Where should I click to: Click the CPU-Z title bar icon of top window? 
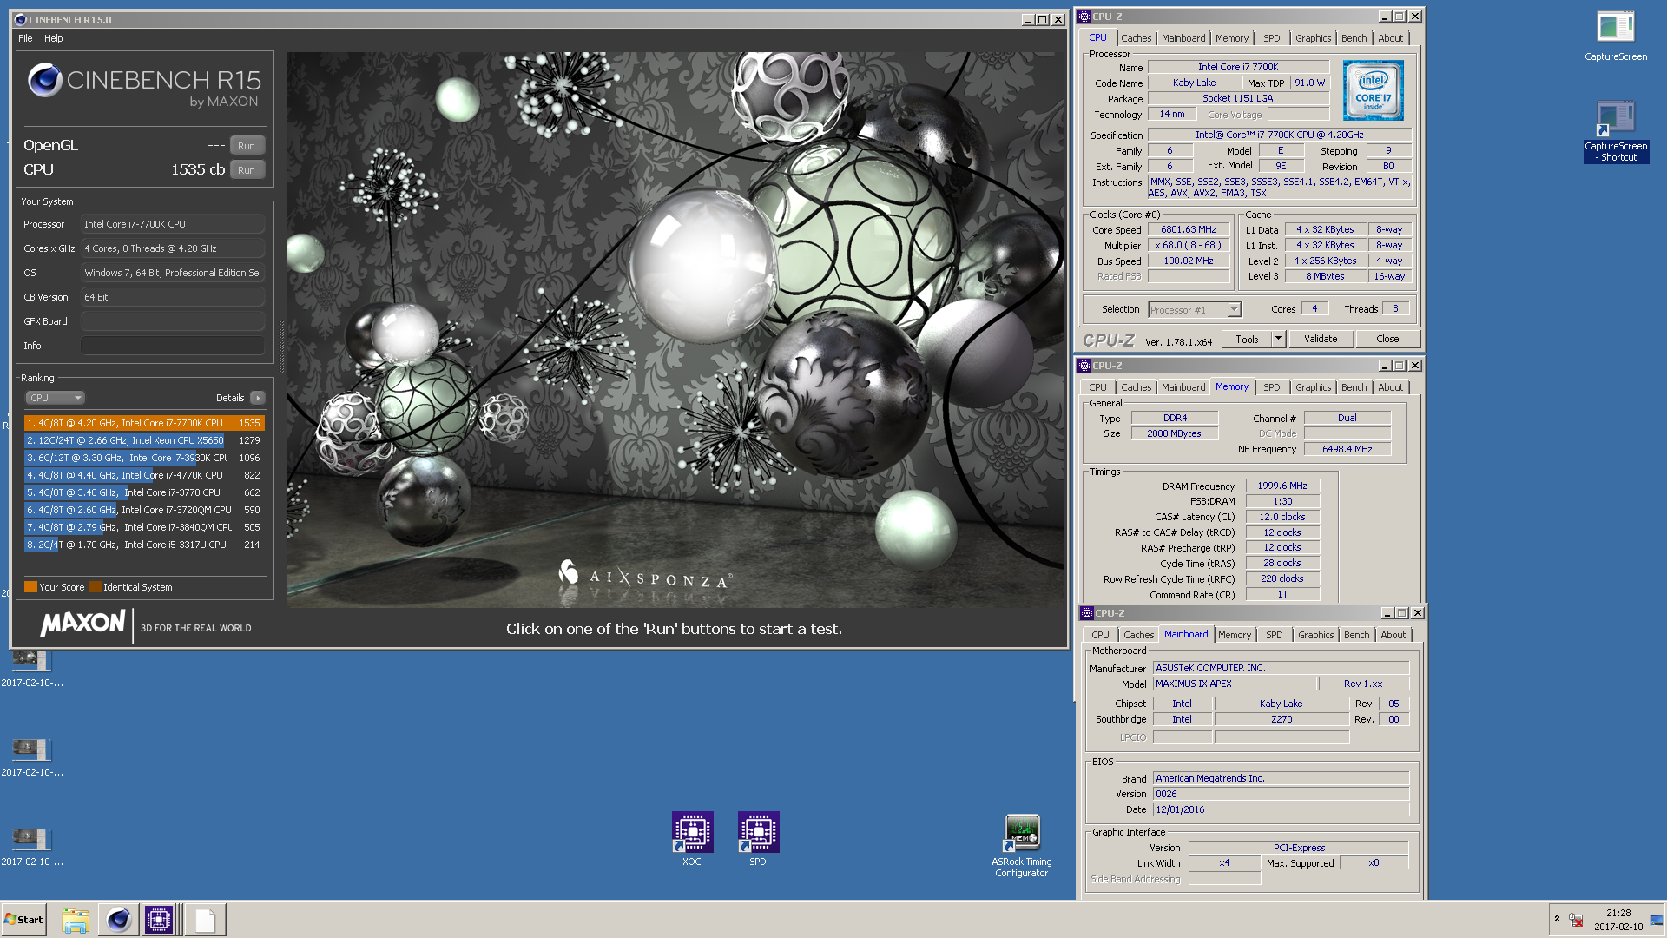[x=1084, y=17]
